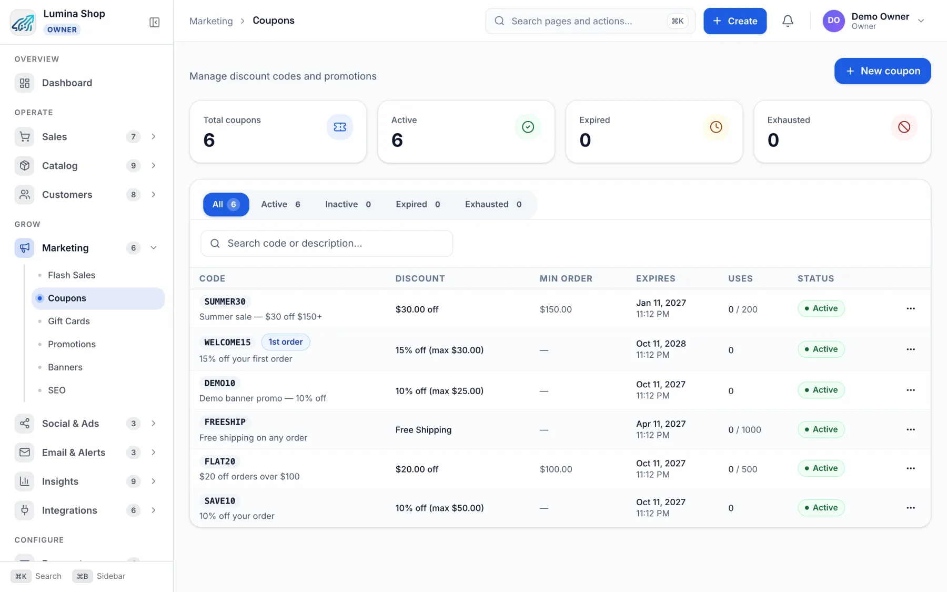Open row menu for SUMMER30 coupon
947x592 pixels.
coord(911,308)
